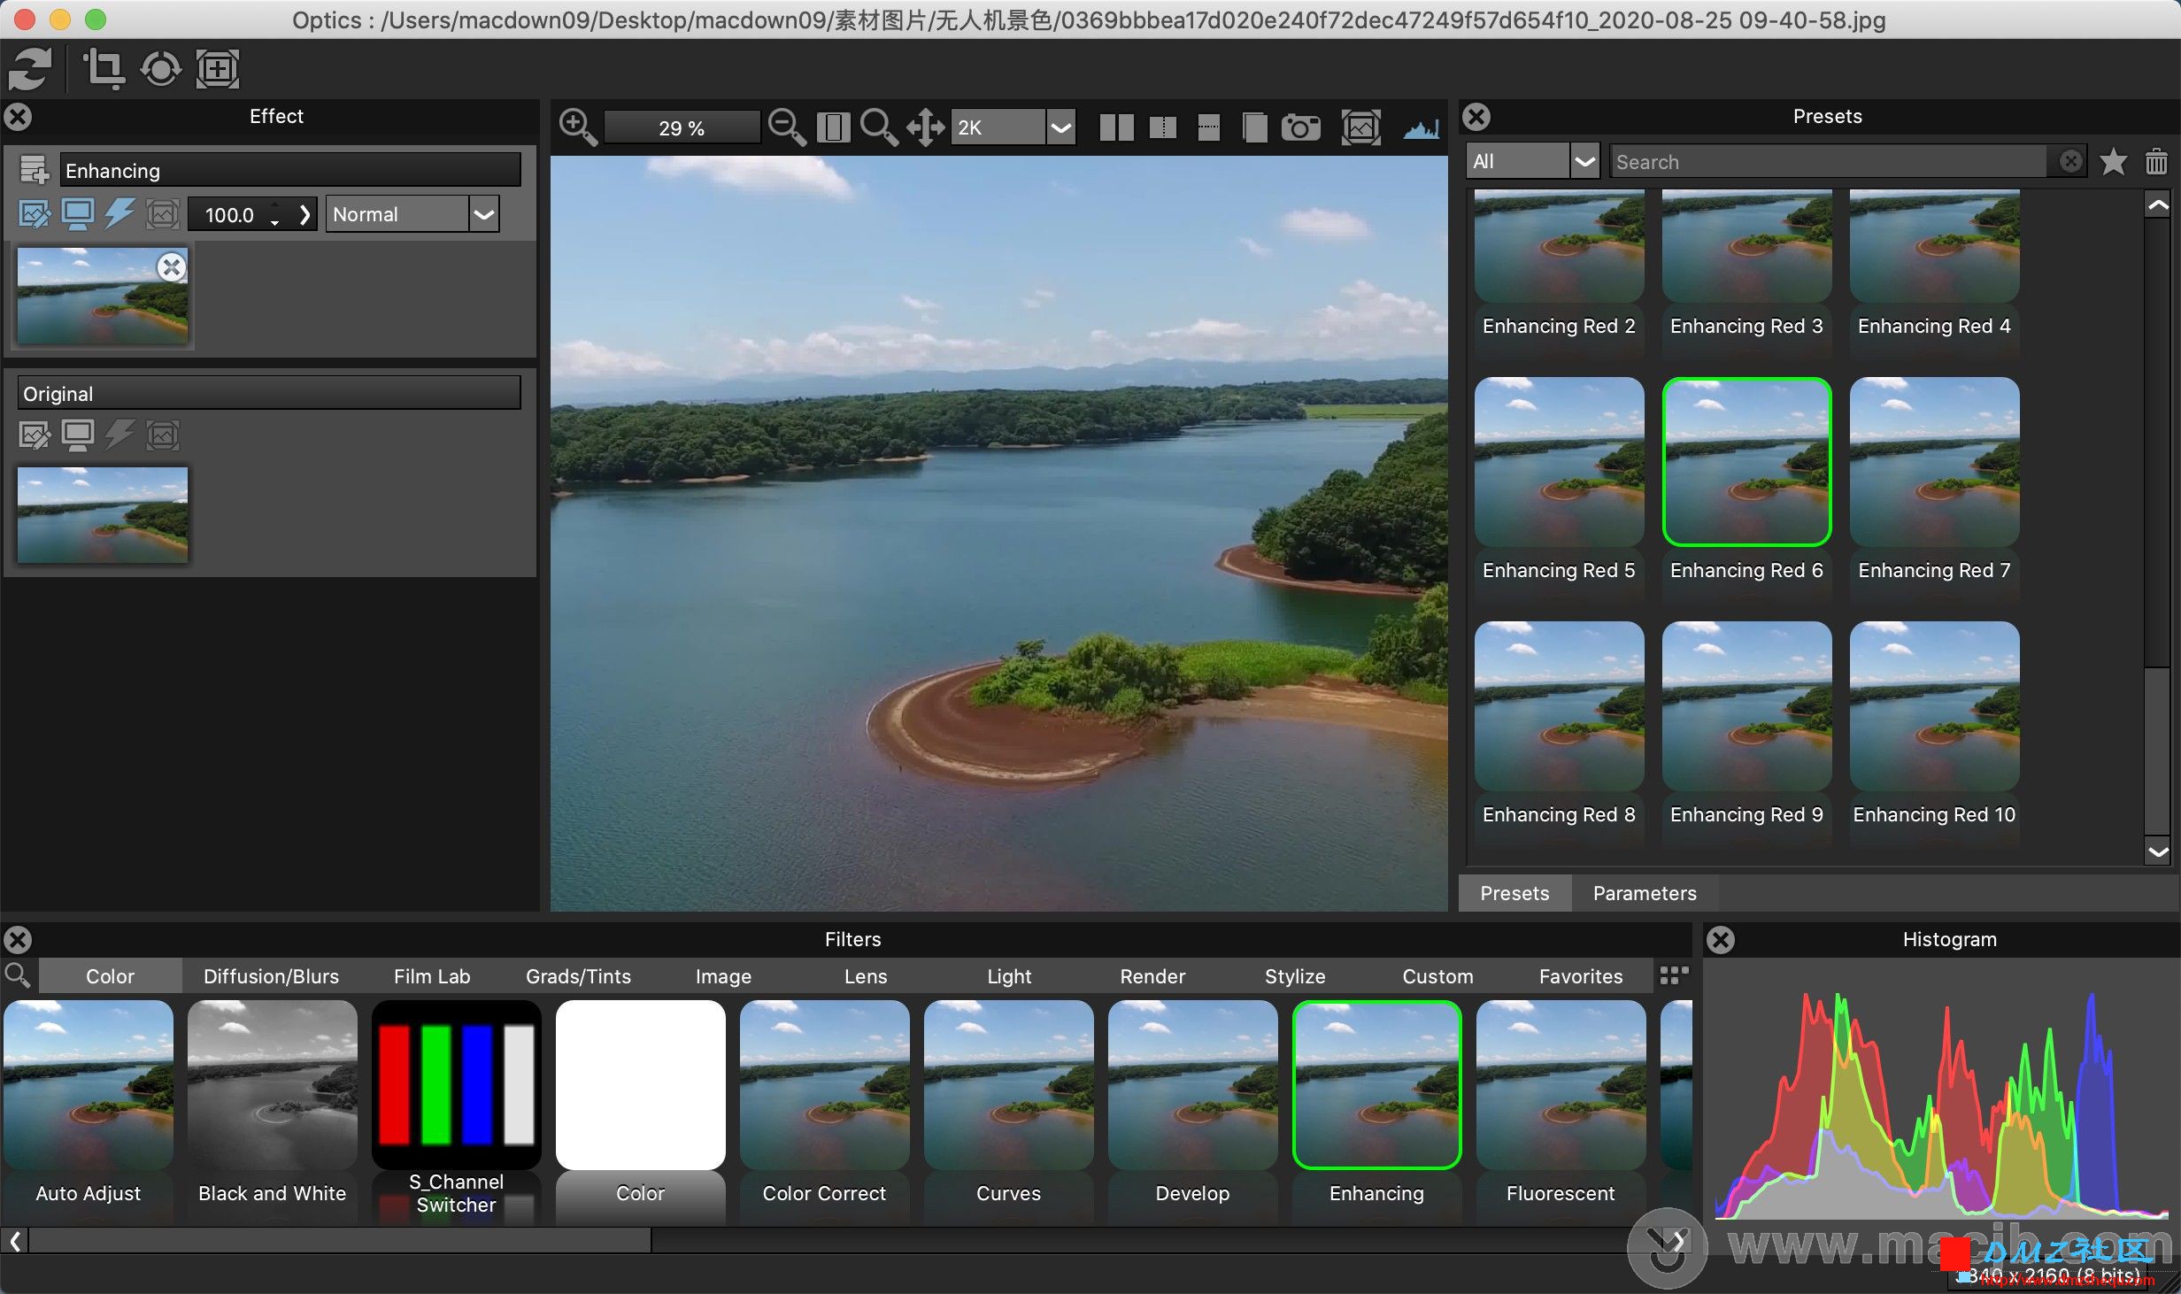Switch to the Presets tab
2181x1294 pixels.
(1514, 893)
